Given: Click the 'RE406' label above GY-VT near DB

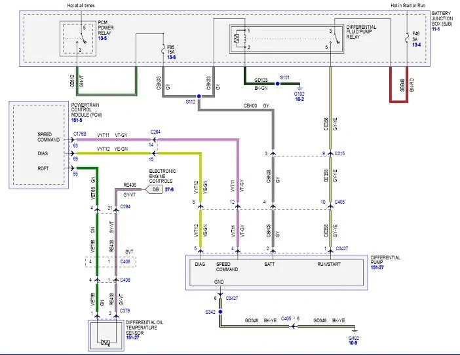Looking at the screenshot, I should [x=130, y=185].
